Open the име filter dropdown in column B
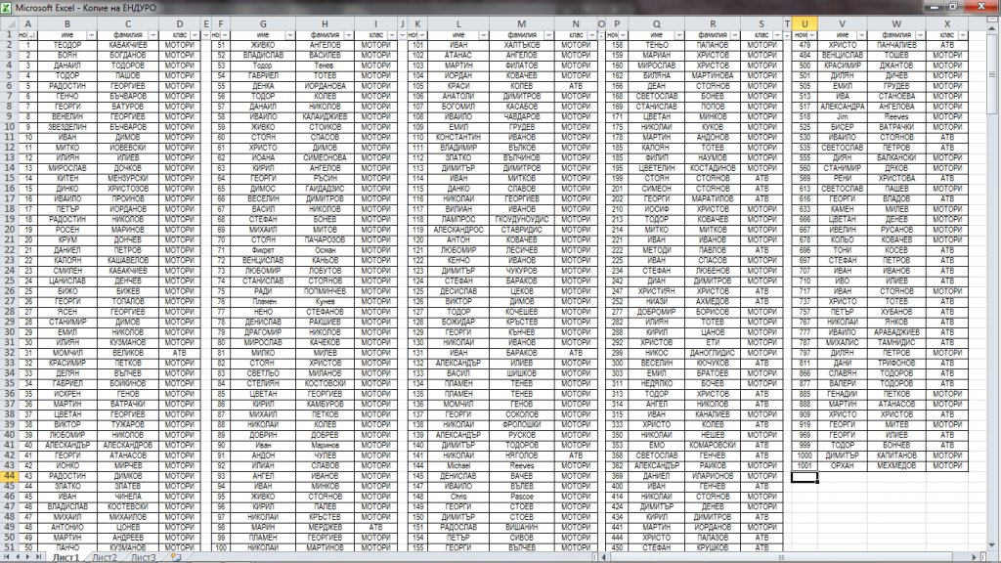This screenshot has height=563, width=1001. [91, 35]
